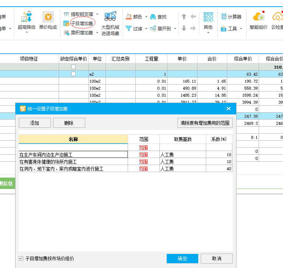Image resolution: width=283 pixels, height=268 pixels.
Task: Click the 展开到 icon
Action: [153, 28]
